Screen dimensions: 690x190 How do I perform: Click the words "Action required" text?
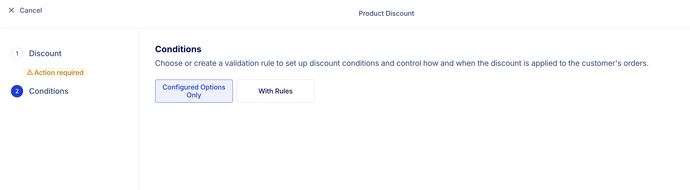pyautogui.click(x=59, y=73)
